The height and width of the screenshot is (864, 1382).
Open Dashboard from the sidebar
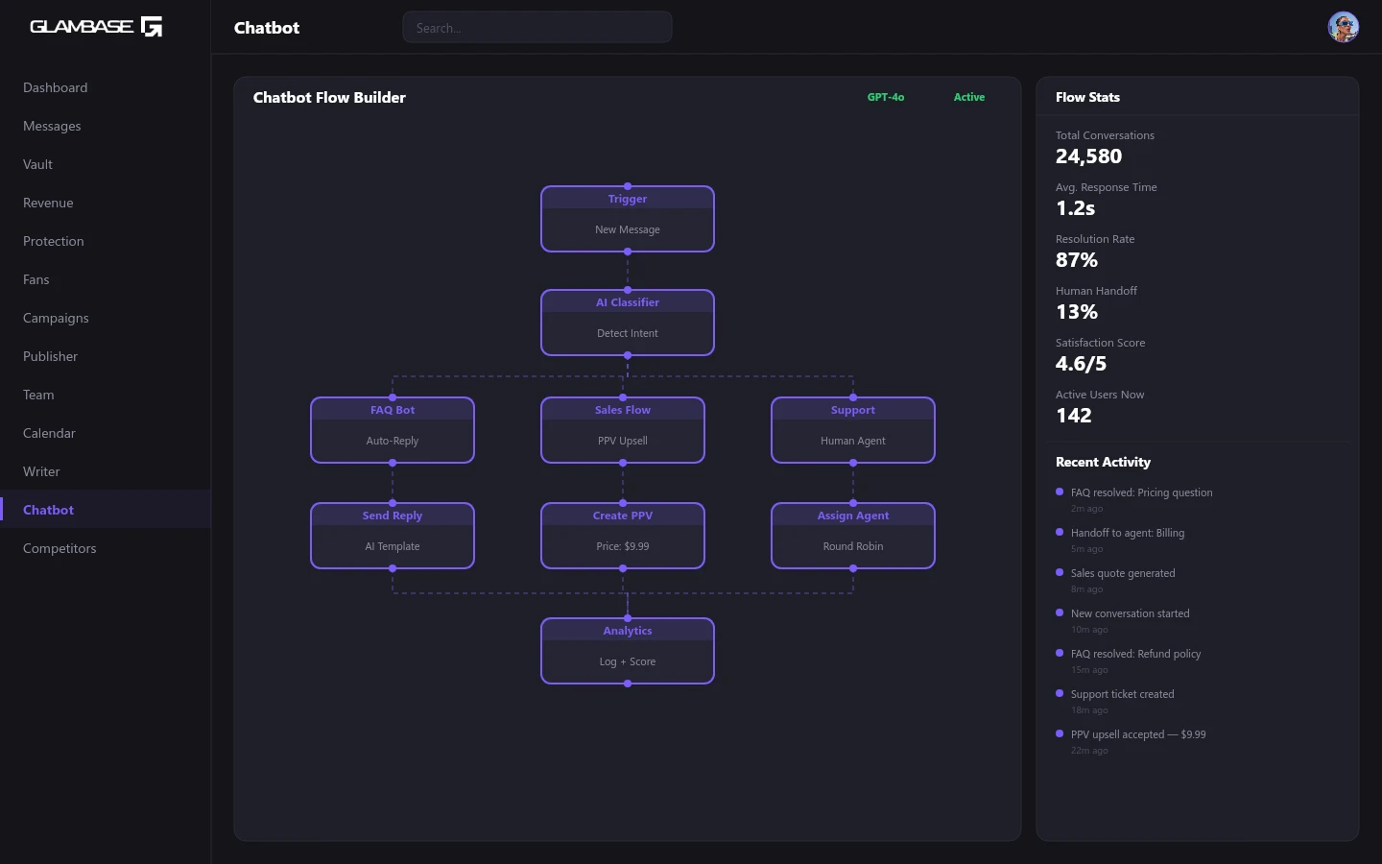tap(56, 87)
